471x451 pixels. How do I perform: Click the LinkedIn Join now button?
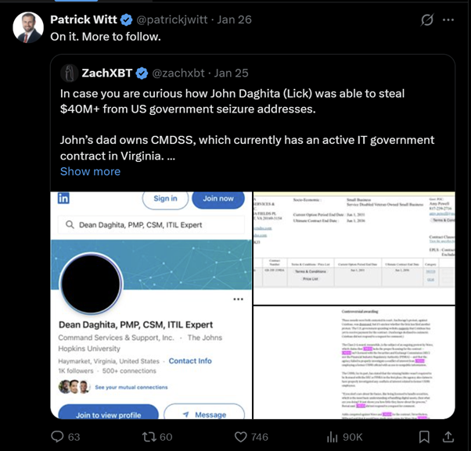point(217,199)
